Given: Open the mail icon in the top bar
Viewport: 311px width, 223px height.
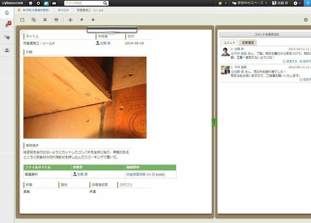Looking at the screenshot, I should (54, 3).
